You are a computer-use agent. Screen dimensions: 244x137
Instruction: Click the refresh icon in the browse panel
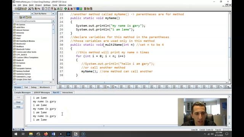click(24, 17)
